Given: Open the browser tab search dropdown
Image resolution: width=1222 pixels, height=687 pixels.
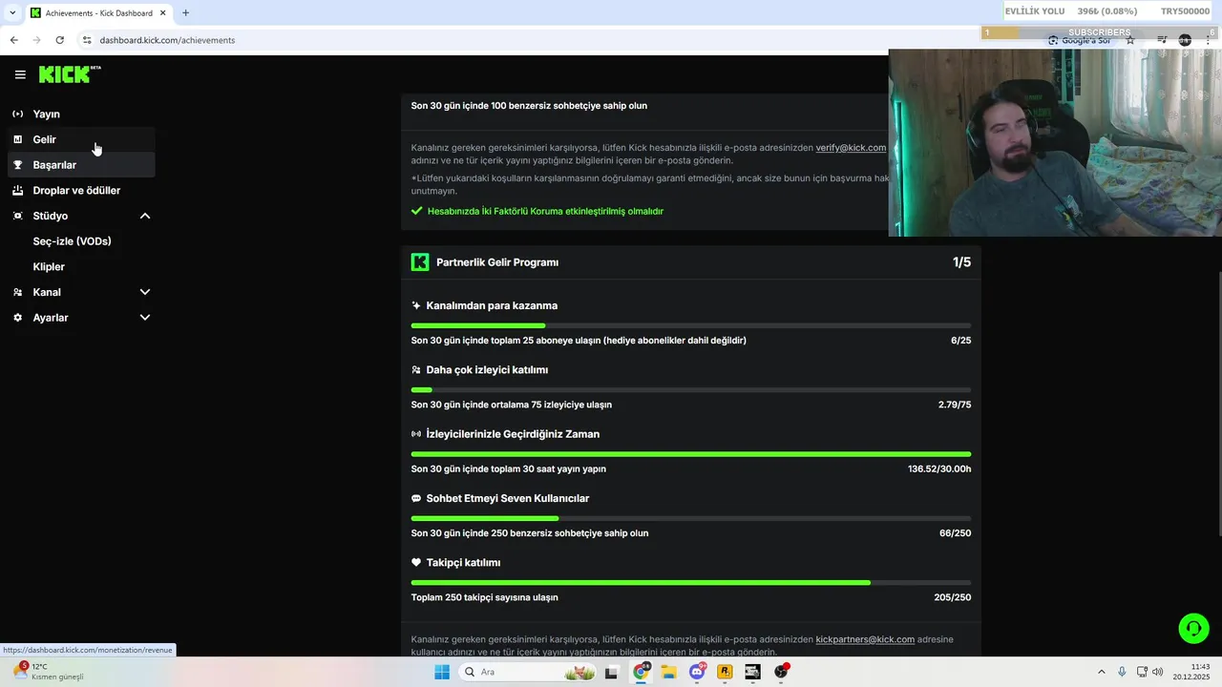Looking at the screenshot, I should (x=12, y=13).
